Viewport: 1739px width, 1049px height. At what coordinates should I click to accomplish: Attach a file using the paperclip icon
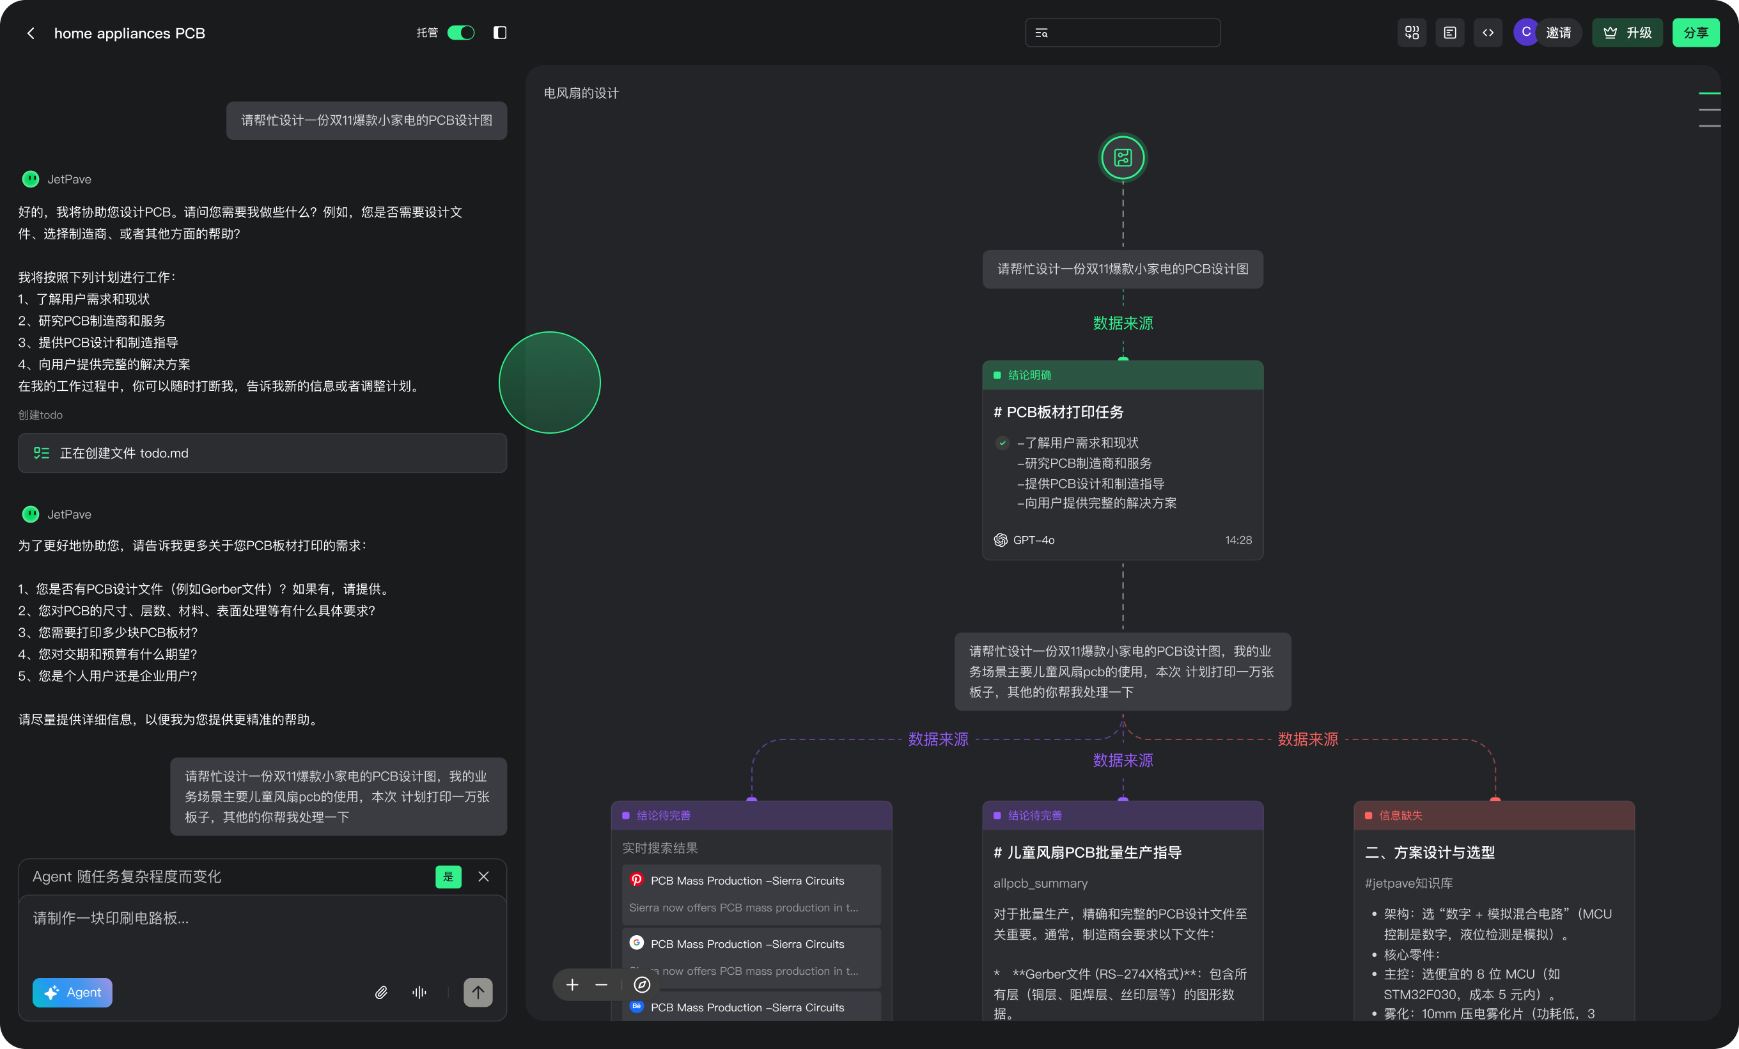pyautogui.click(x=381, y=993)
